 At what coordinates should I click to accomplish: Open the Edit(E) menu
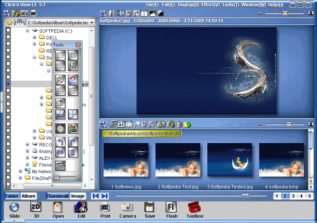coord(169,5)
